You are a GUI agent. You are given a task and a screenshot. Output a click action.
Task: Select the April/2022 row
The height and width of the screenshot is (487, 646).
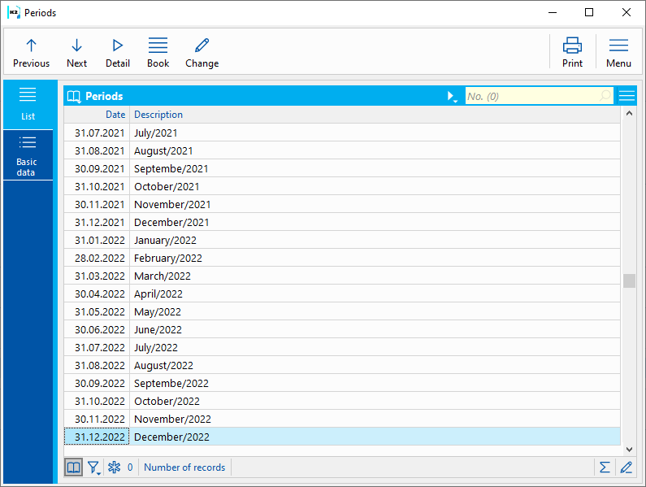(x=342, y=294)
